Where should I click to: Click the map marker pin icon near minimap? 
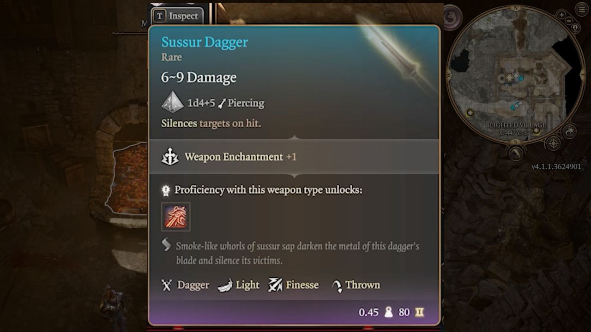pos(575,28)
